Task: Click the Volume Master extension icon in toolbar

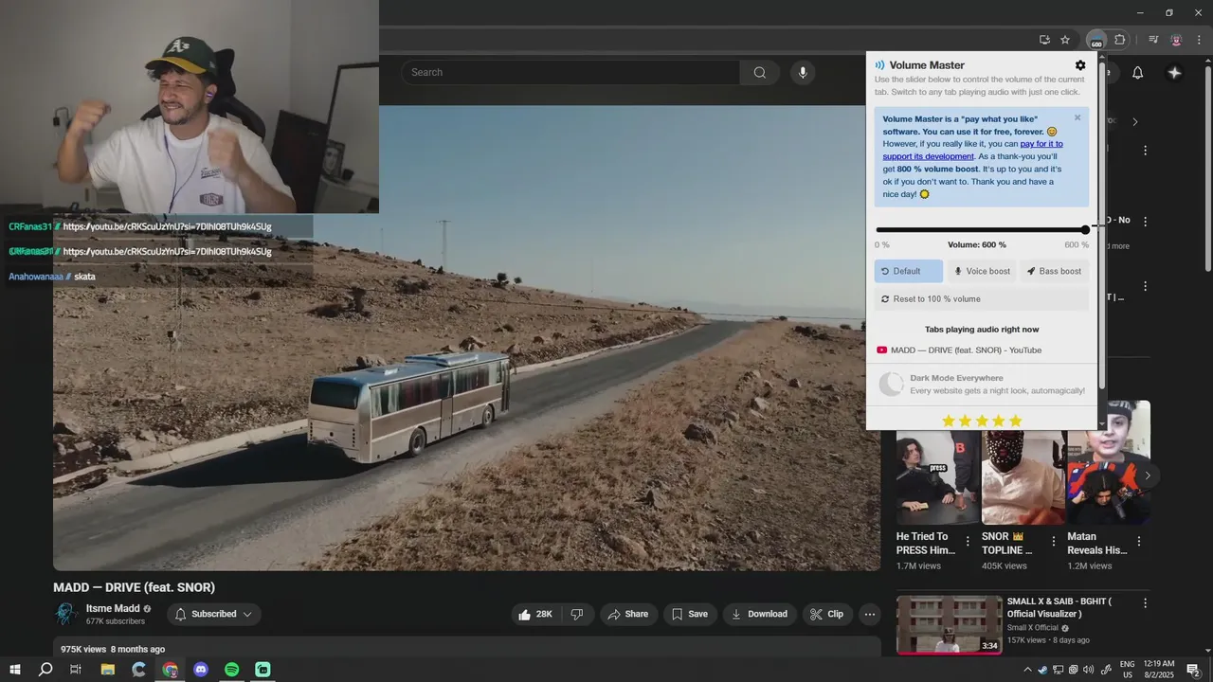Action: click(1096, 40)
